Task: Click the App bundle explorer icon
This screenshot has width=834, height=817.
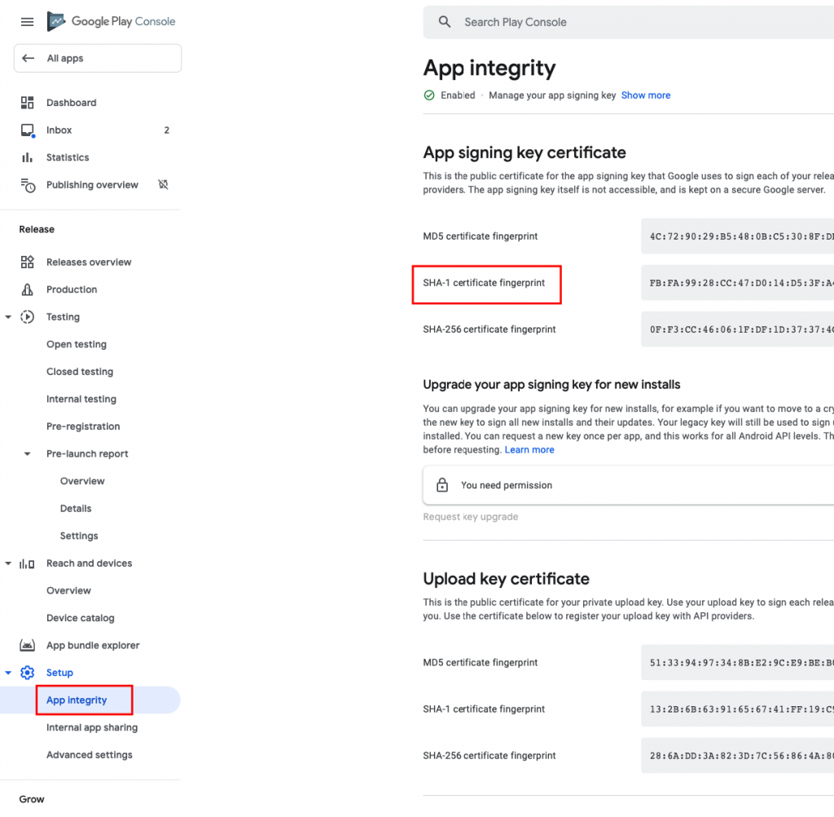Action: (27, 646)
